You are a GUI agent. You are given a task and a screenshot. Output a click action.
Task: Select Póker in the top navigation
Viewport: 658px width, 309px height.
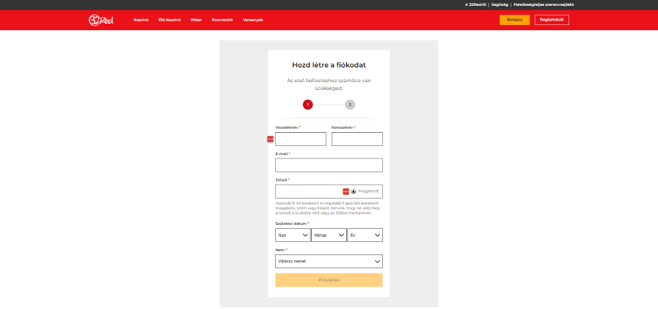pyautogui.click(x=196, y=20)
